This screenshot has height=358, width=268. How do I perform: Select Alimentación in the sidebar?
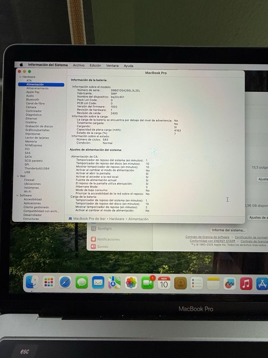tap(41, 84)
